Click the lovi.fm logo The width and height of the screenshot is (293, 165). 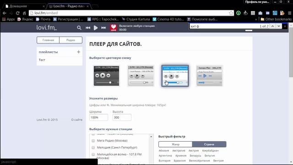[x=47, y=27]
